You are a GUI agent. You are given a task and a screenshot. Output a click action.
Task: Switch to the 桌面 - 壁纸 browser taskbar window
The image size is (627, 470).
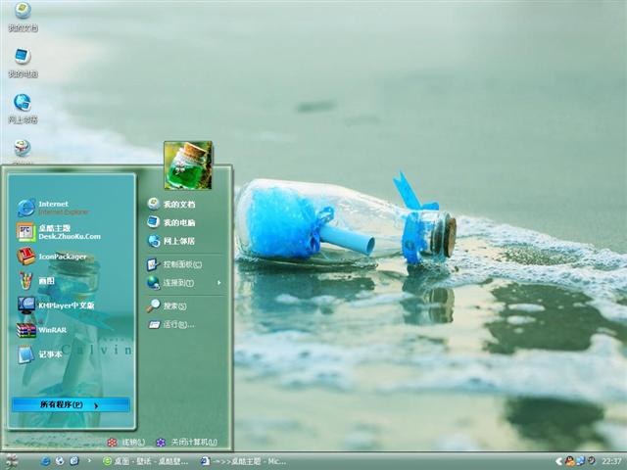tap(146, 461)
